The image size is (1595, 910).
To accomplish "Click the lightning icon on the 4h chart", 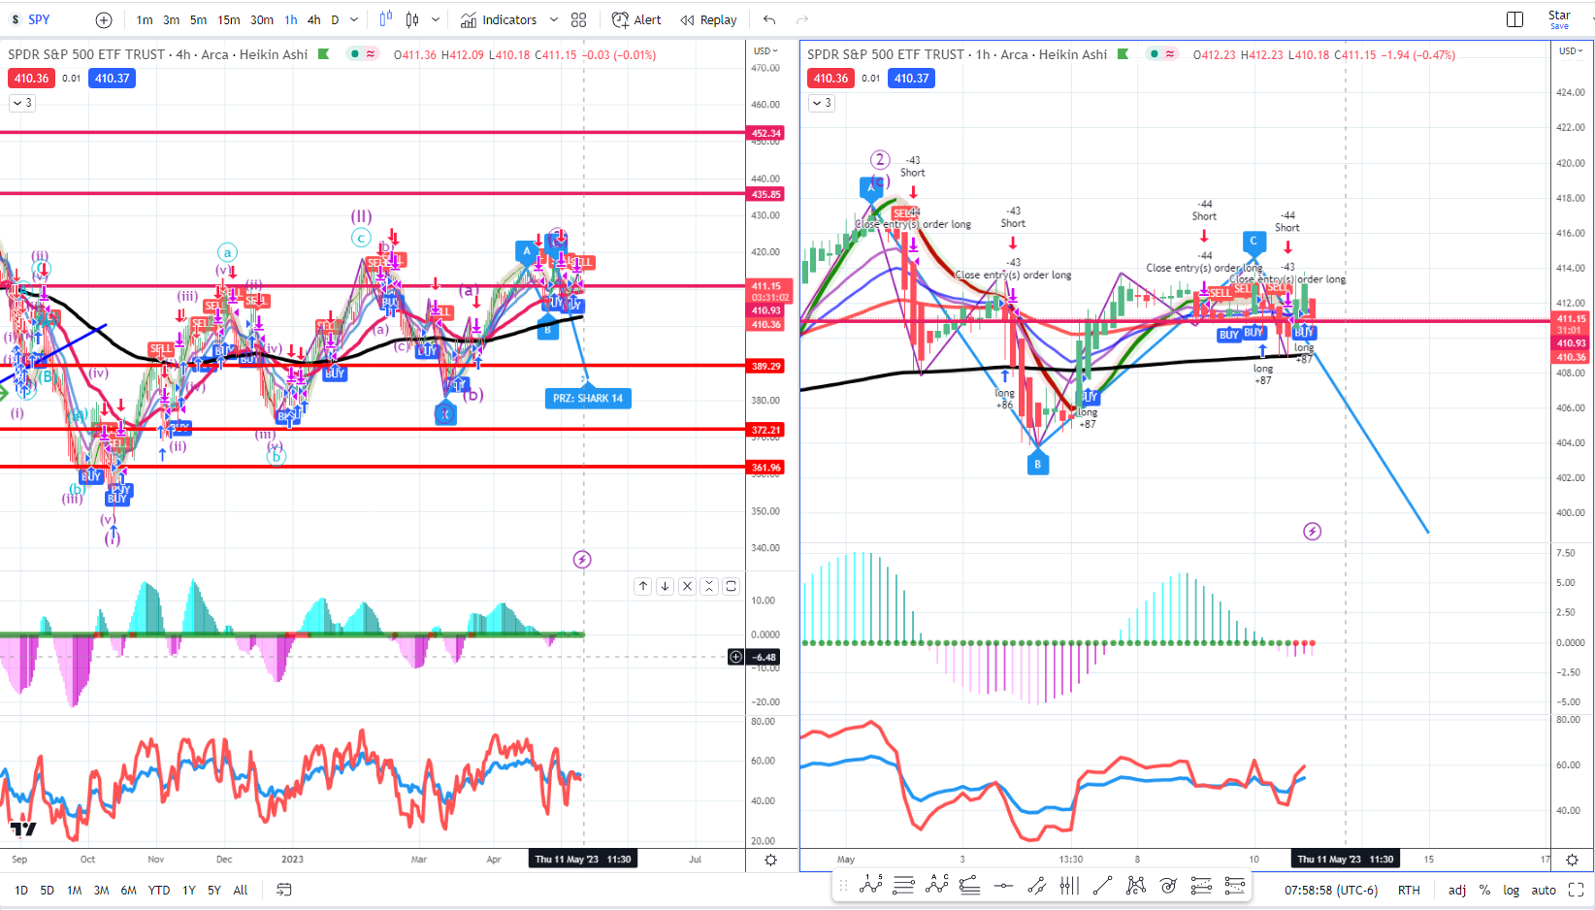I will 582,559.
